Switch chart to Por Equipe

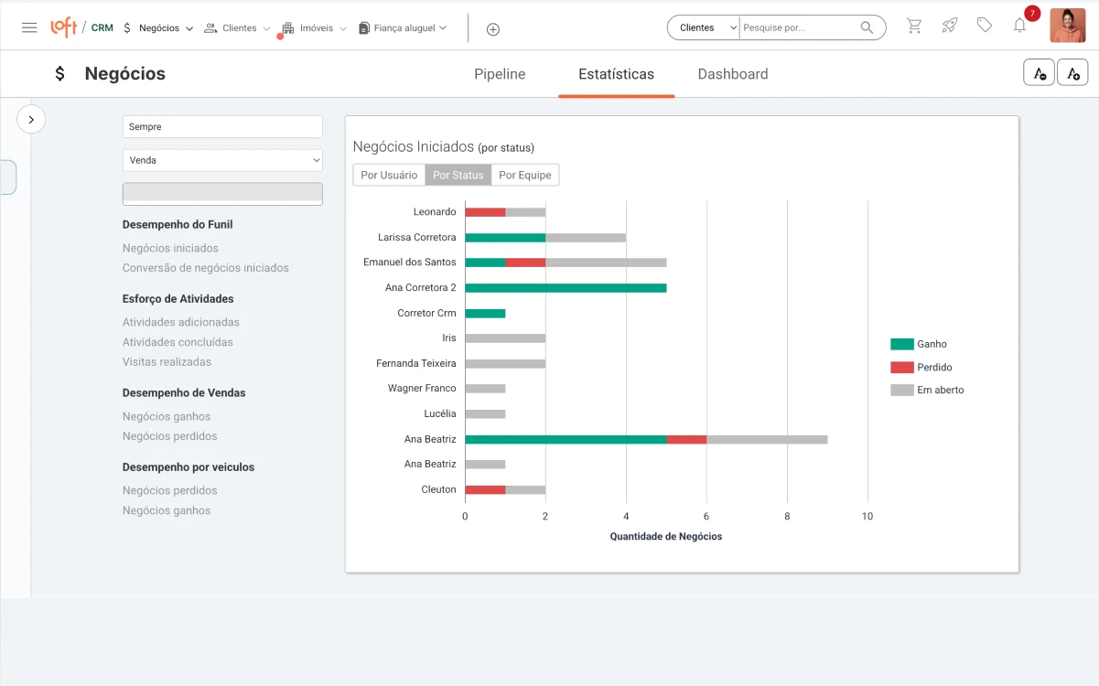click(x=525, y=175)
